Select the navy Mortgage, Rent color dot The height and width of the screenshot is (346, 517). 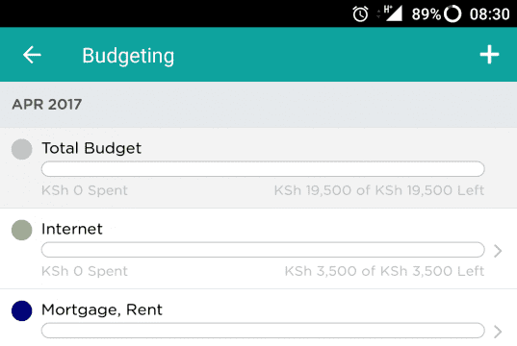22,310
